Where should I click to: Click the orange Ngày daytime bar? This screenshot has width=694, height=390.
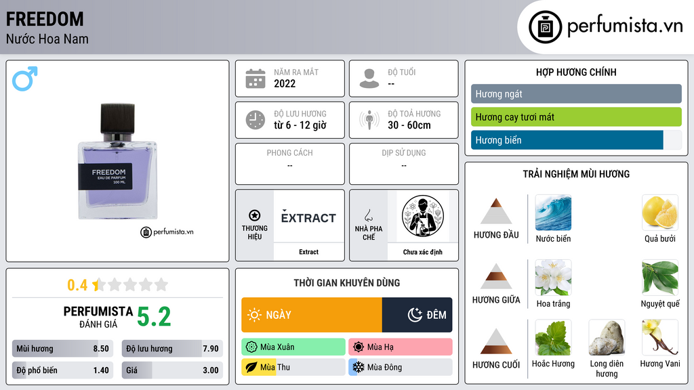click(312, 315)
